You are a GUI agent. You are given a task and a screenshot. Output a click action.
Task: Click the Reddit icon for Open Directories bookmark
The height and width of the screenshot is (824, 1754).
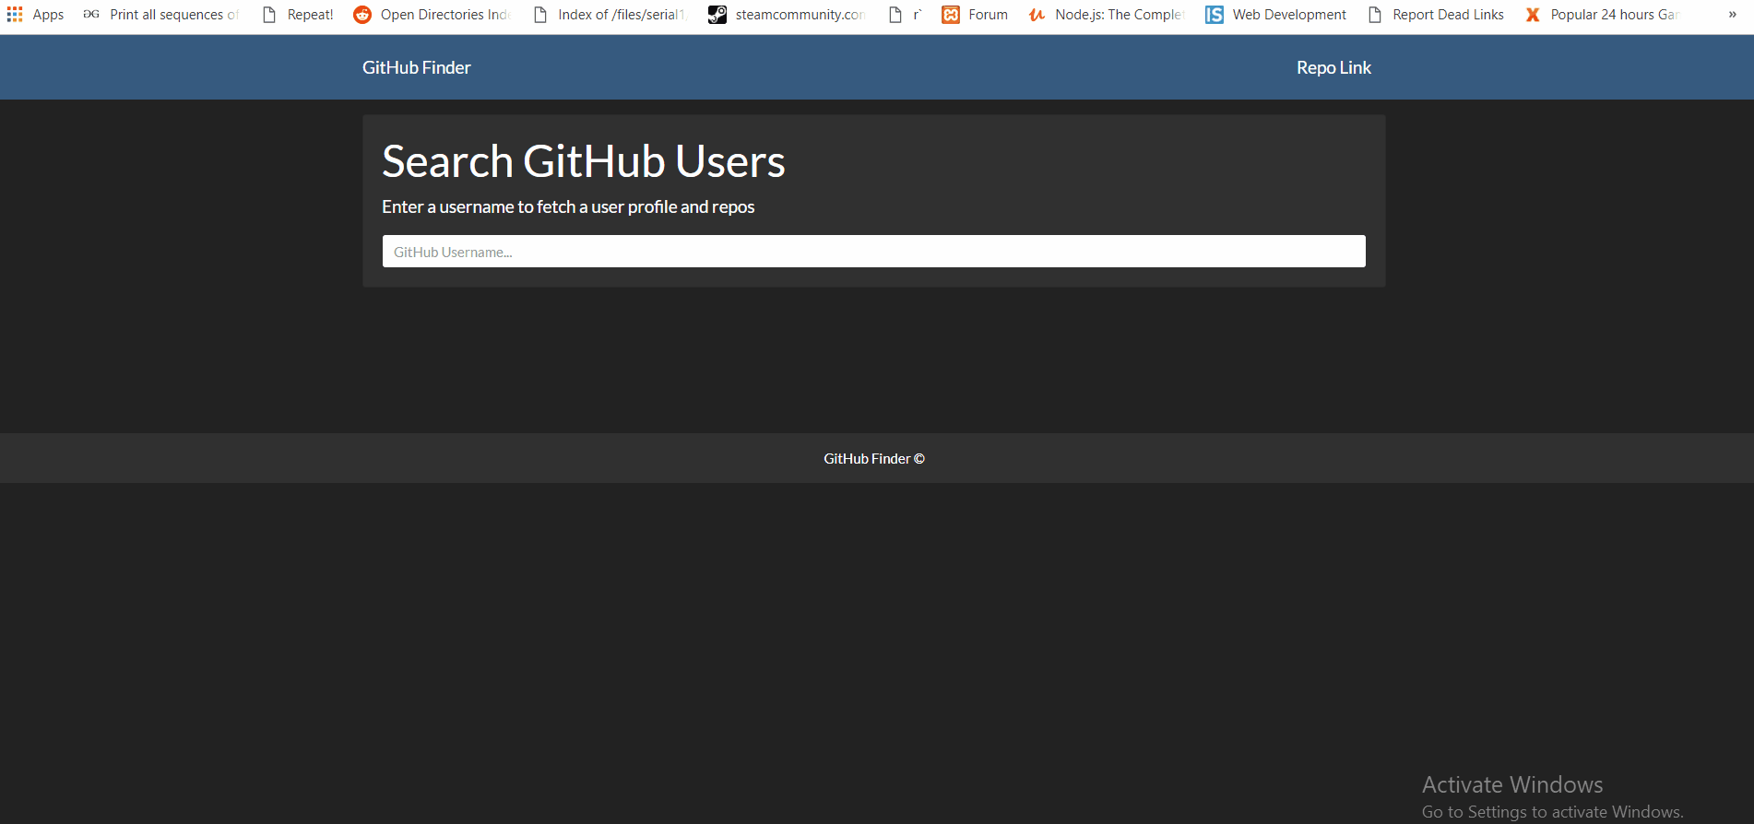point(362,15)
